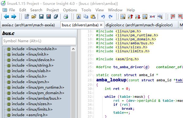Click the symbol list vertical scrollbar track

pos(73,85)
